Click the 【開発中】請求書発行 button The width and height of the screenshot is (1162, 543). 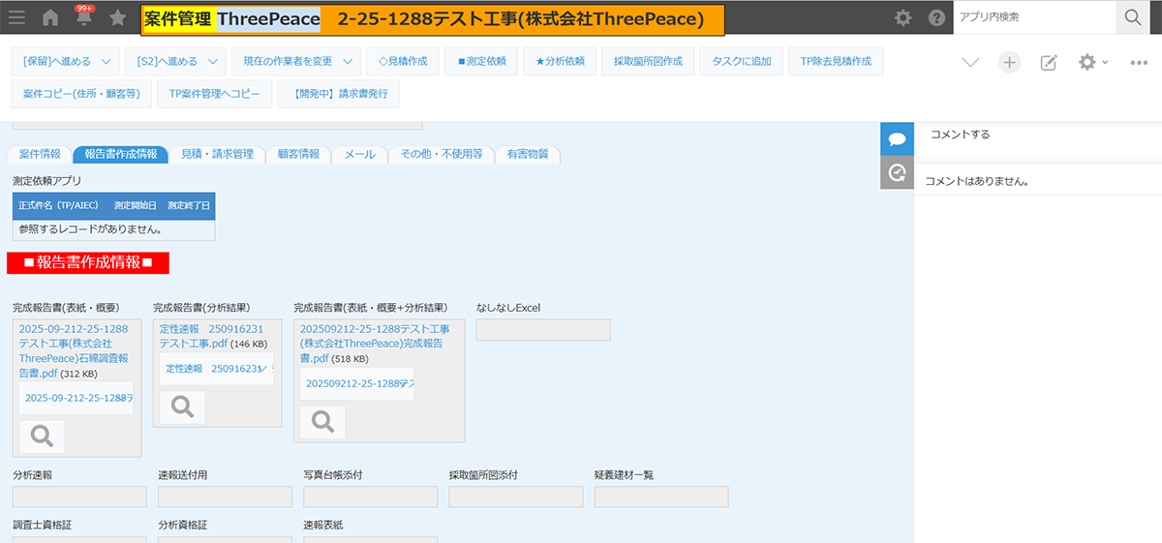pyautogui.click(x=338, y=94)
